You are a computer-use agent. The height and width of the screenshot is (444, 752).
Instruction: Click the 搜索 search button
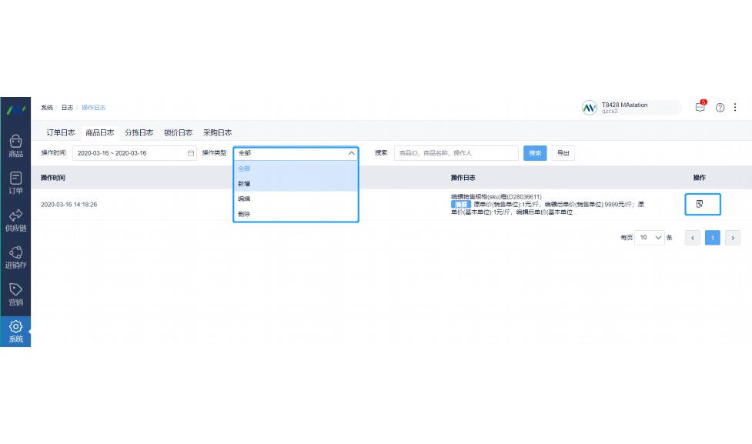coord(534,153)
